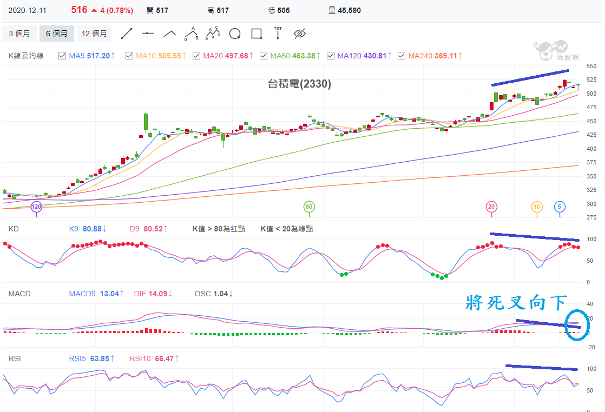605x412 pixels.
Task: Click the MACD indicator label
Action: (19, 294)
